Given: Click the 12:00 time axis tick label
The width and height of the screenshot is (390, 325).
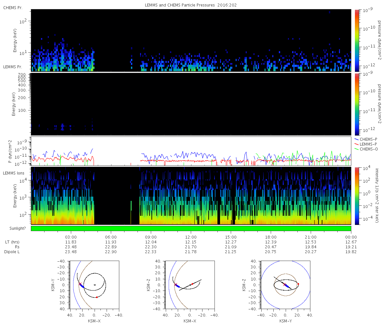Looking at the screenshot, I should coord(191,237).
